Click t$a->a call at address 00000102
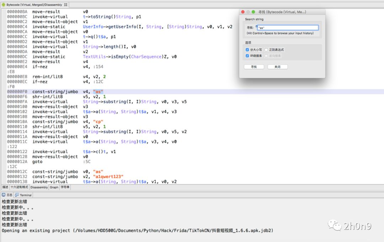Screen dimensions: 384x242 coord(114,111)
